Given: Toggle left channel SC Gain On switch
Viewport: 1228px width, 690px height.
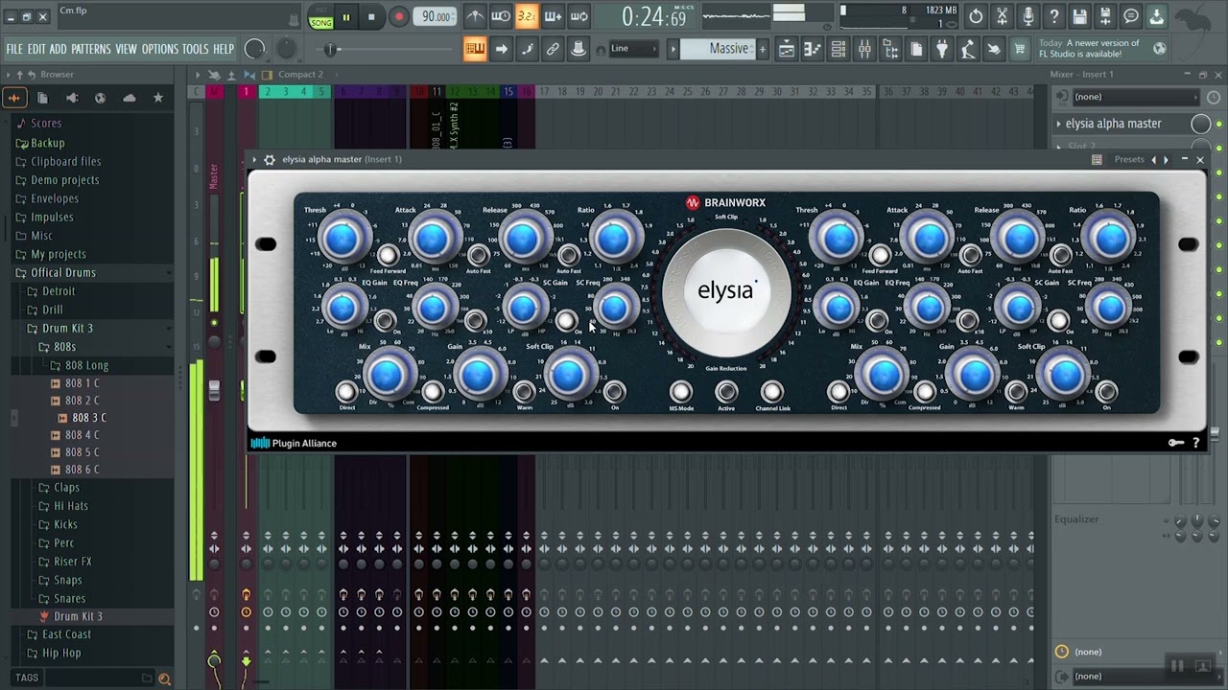Looking at the screenshot, I should (566, 321).
